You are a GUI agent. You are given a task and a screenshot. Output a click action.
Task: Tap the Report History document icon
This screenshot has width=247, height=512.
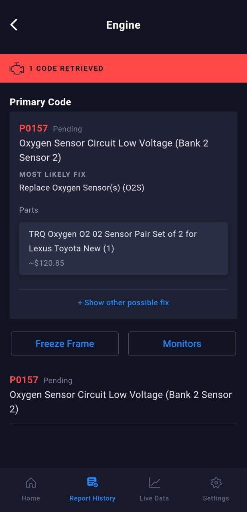click(92, 482)
